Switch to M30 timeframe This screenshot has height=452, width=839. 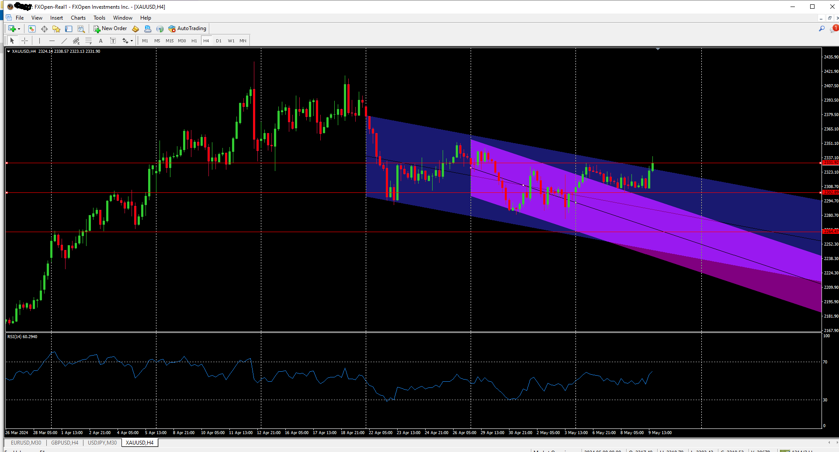coord(182,41)
